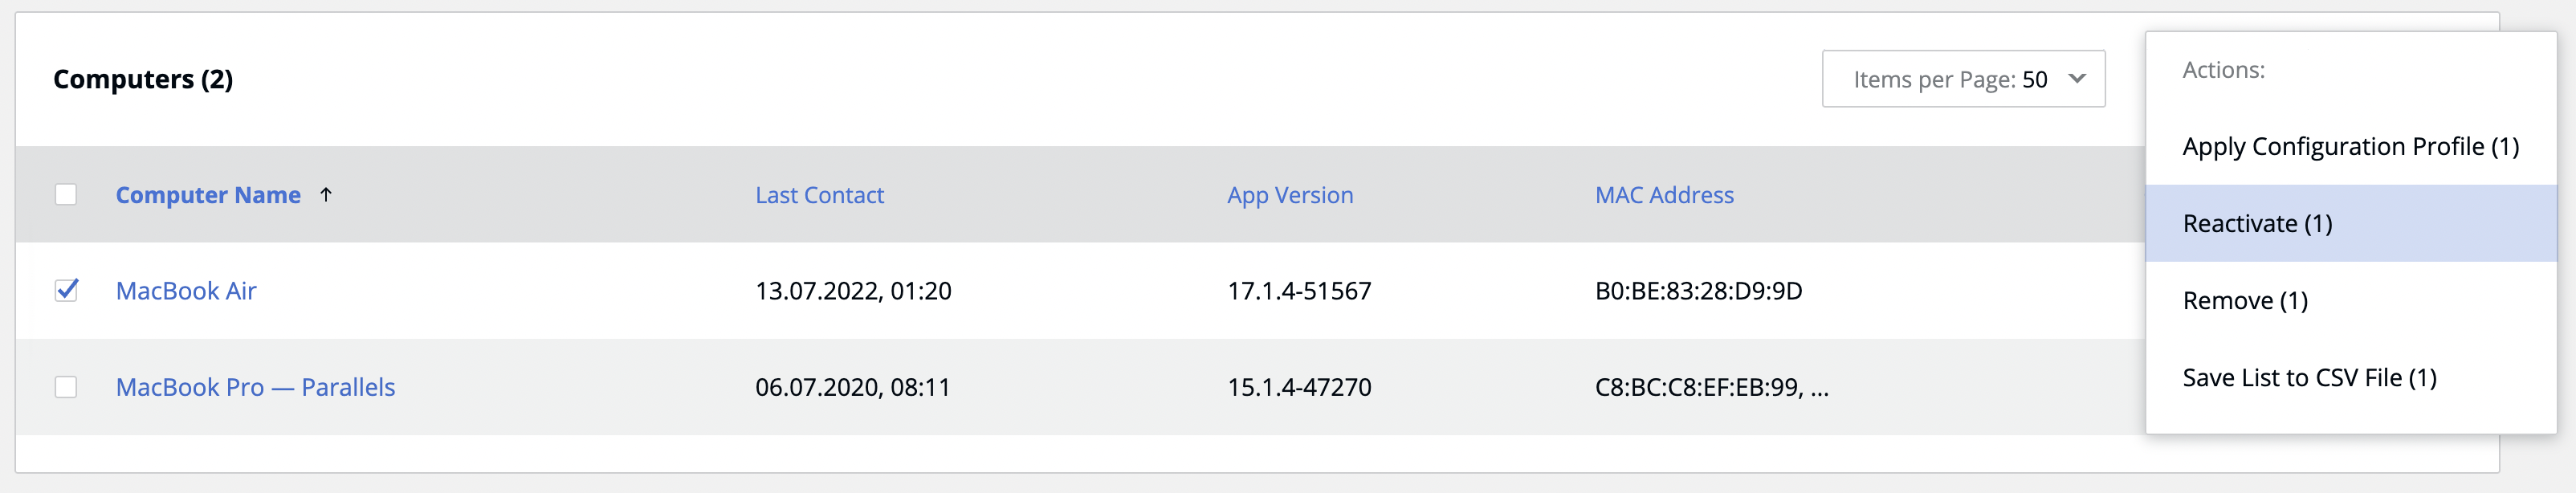Choose Apply Configuration Profile action
The image size is (2576, 493).
click(2350, 147)
